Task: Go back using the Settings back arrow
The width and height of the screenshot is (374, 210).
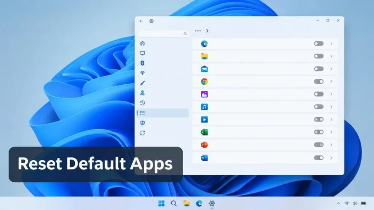Action: coord(141,21)
